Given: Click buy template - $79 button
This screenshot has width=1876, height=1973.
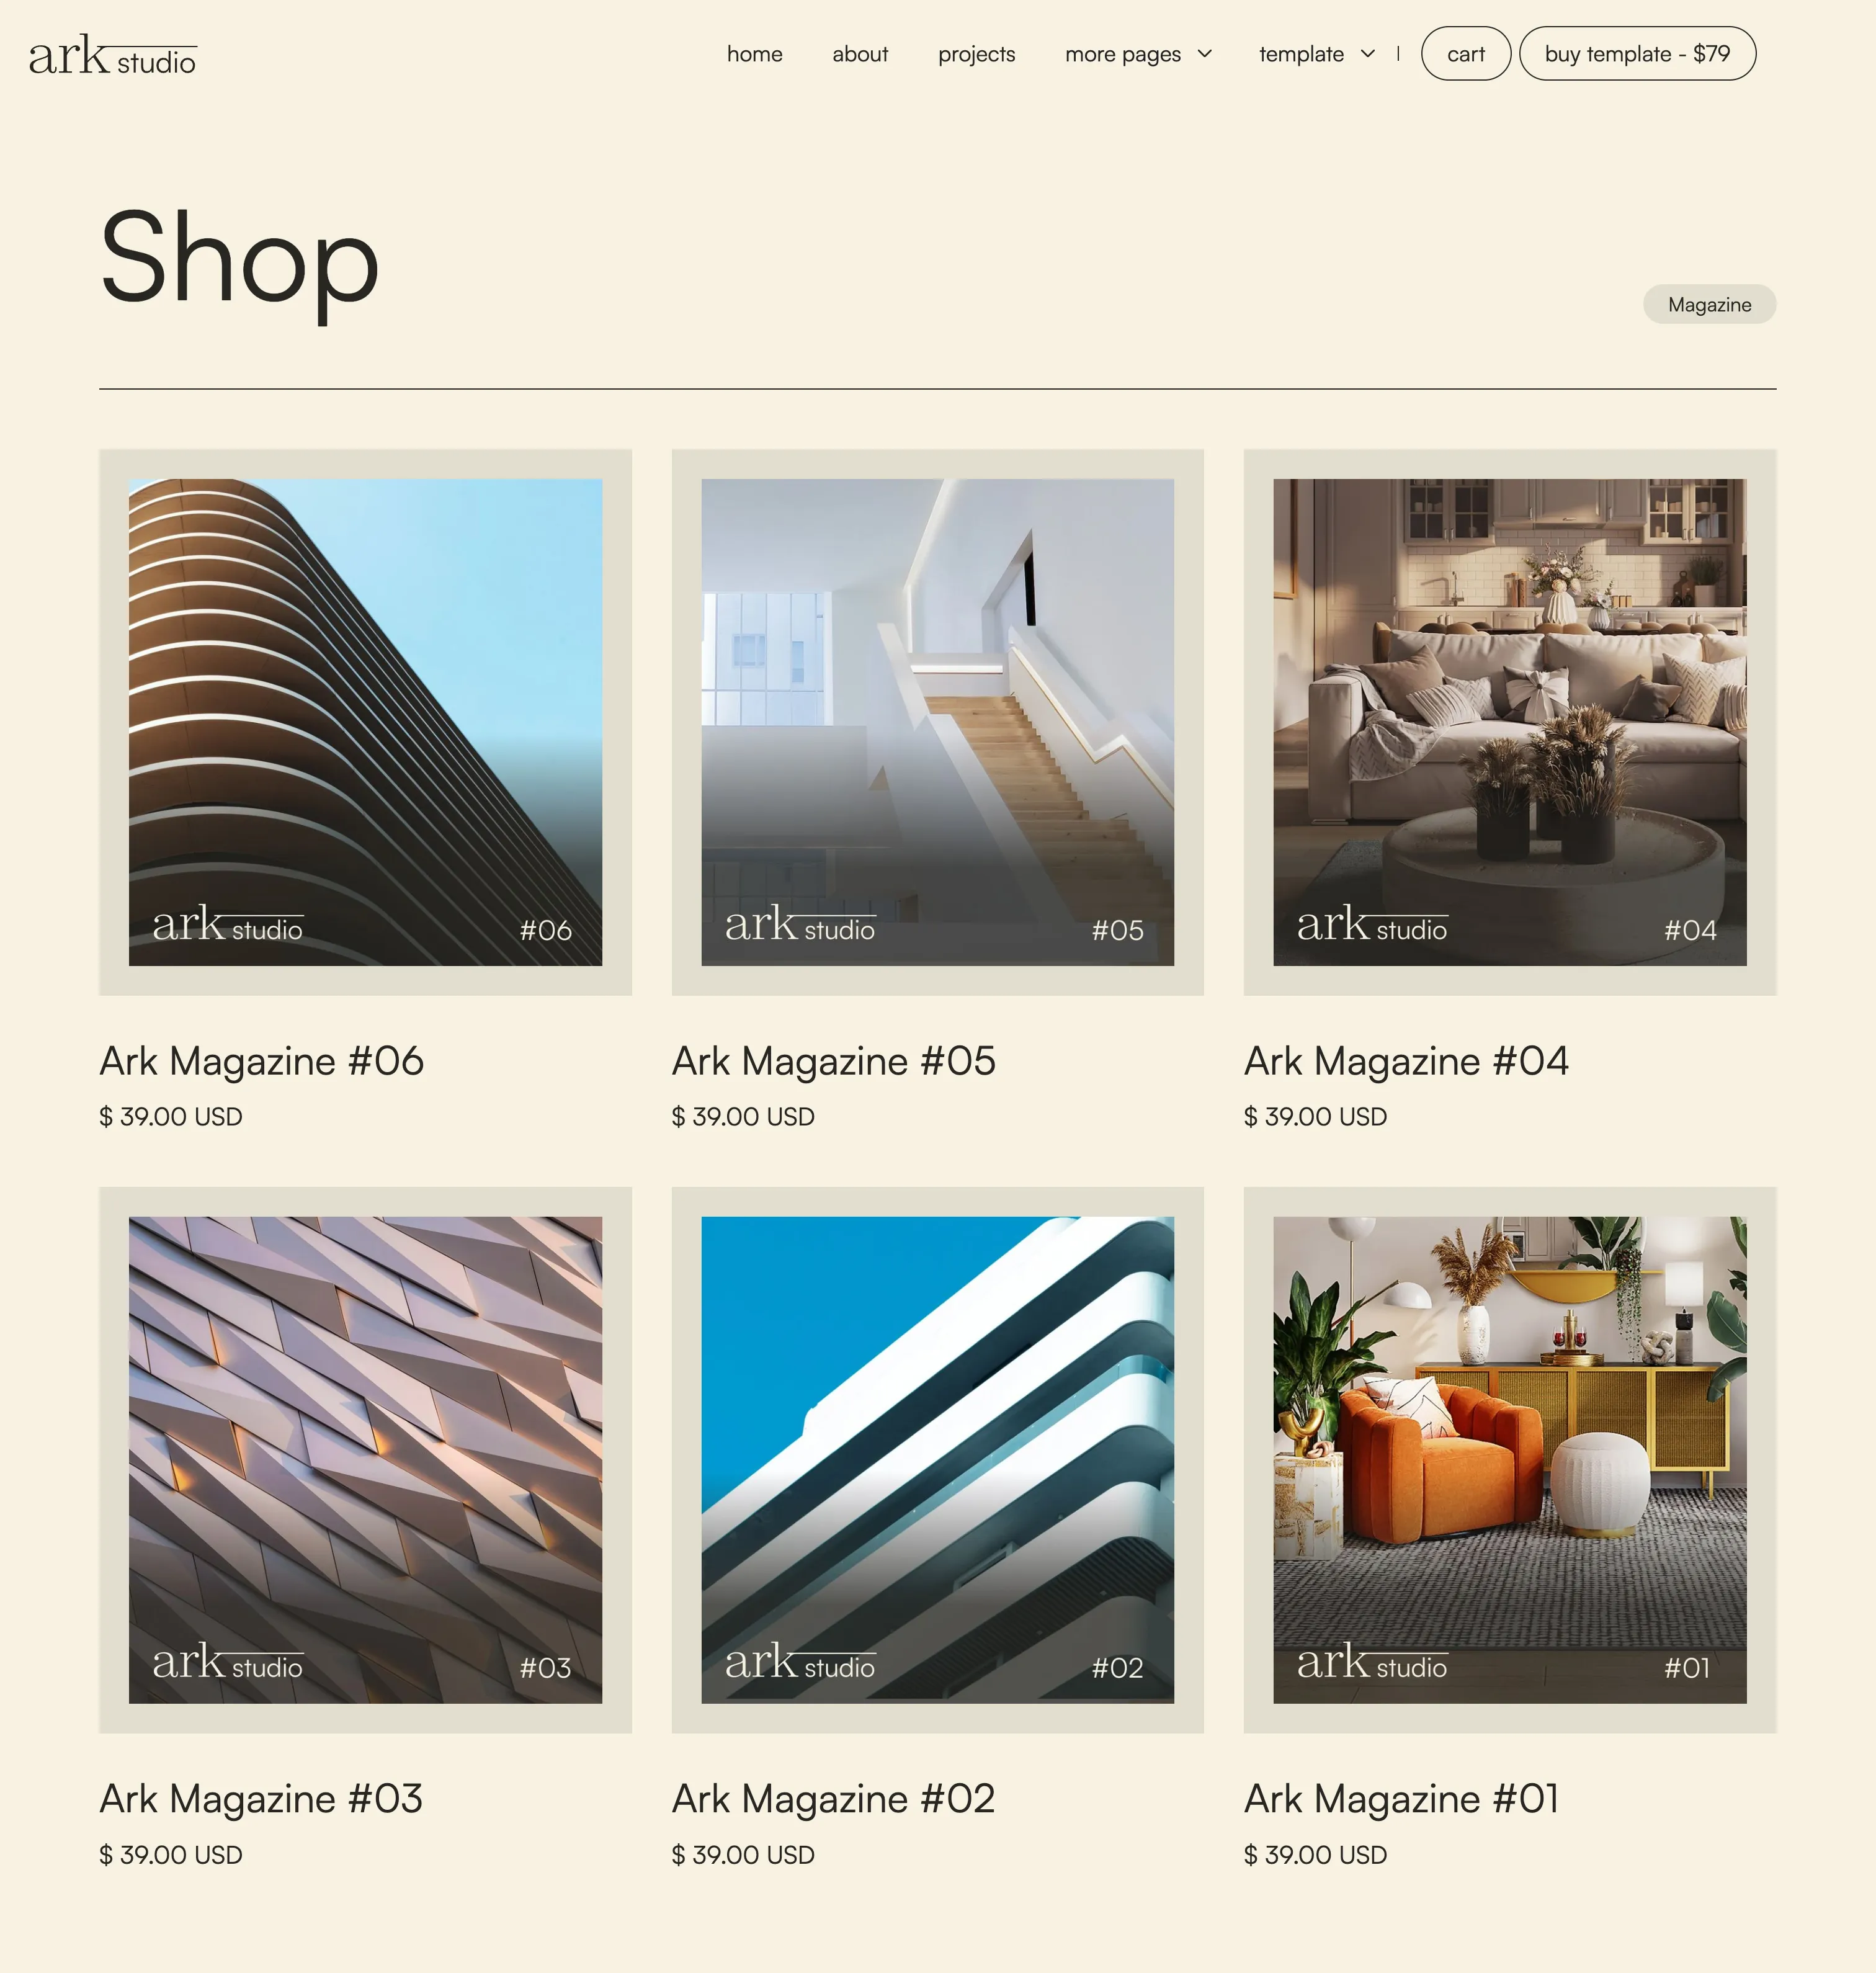Looking at the screenshot, I should pos(1637,54).
